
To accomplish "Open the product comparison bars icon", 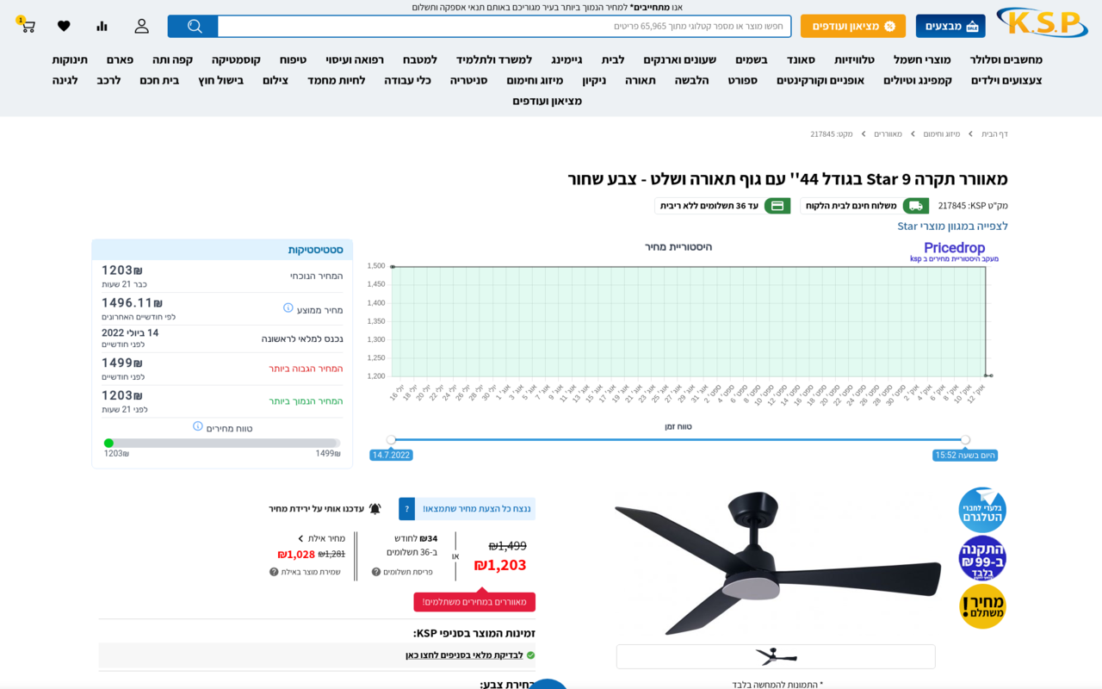I will (x=102, y=26).
